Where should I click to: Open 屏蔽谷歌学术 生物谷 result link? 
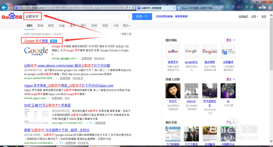coord(57,130)
